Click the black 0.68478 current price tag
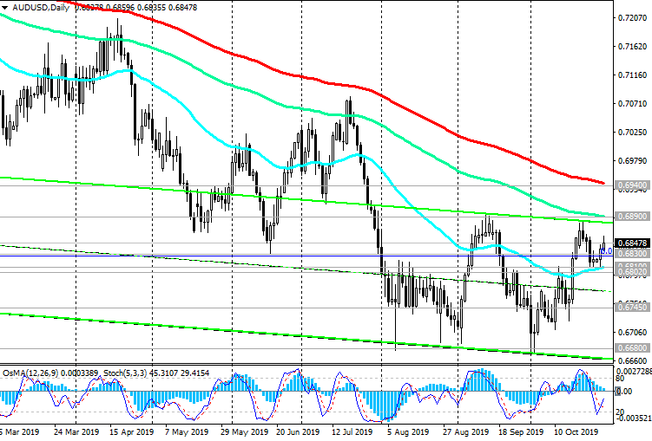Image resolution: width=652 pixels, height=441 pixels. 632,243
